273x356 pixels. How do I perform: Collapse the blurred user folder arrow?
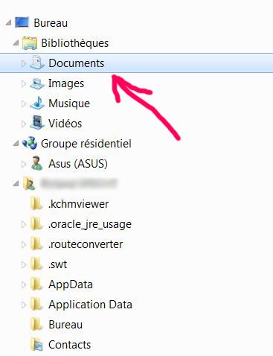[16, 184]
